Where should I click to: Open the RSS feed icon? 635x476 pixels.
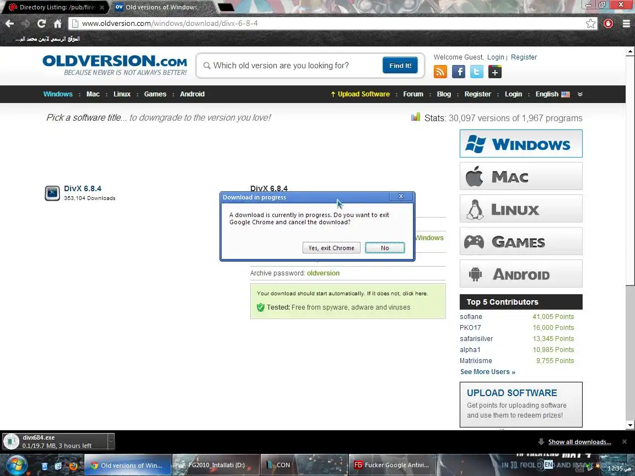440,72
